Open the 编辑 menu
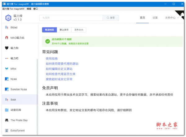 tap(29, 9)
